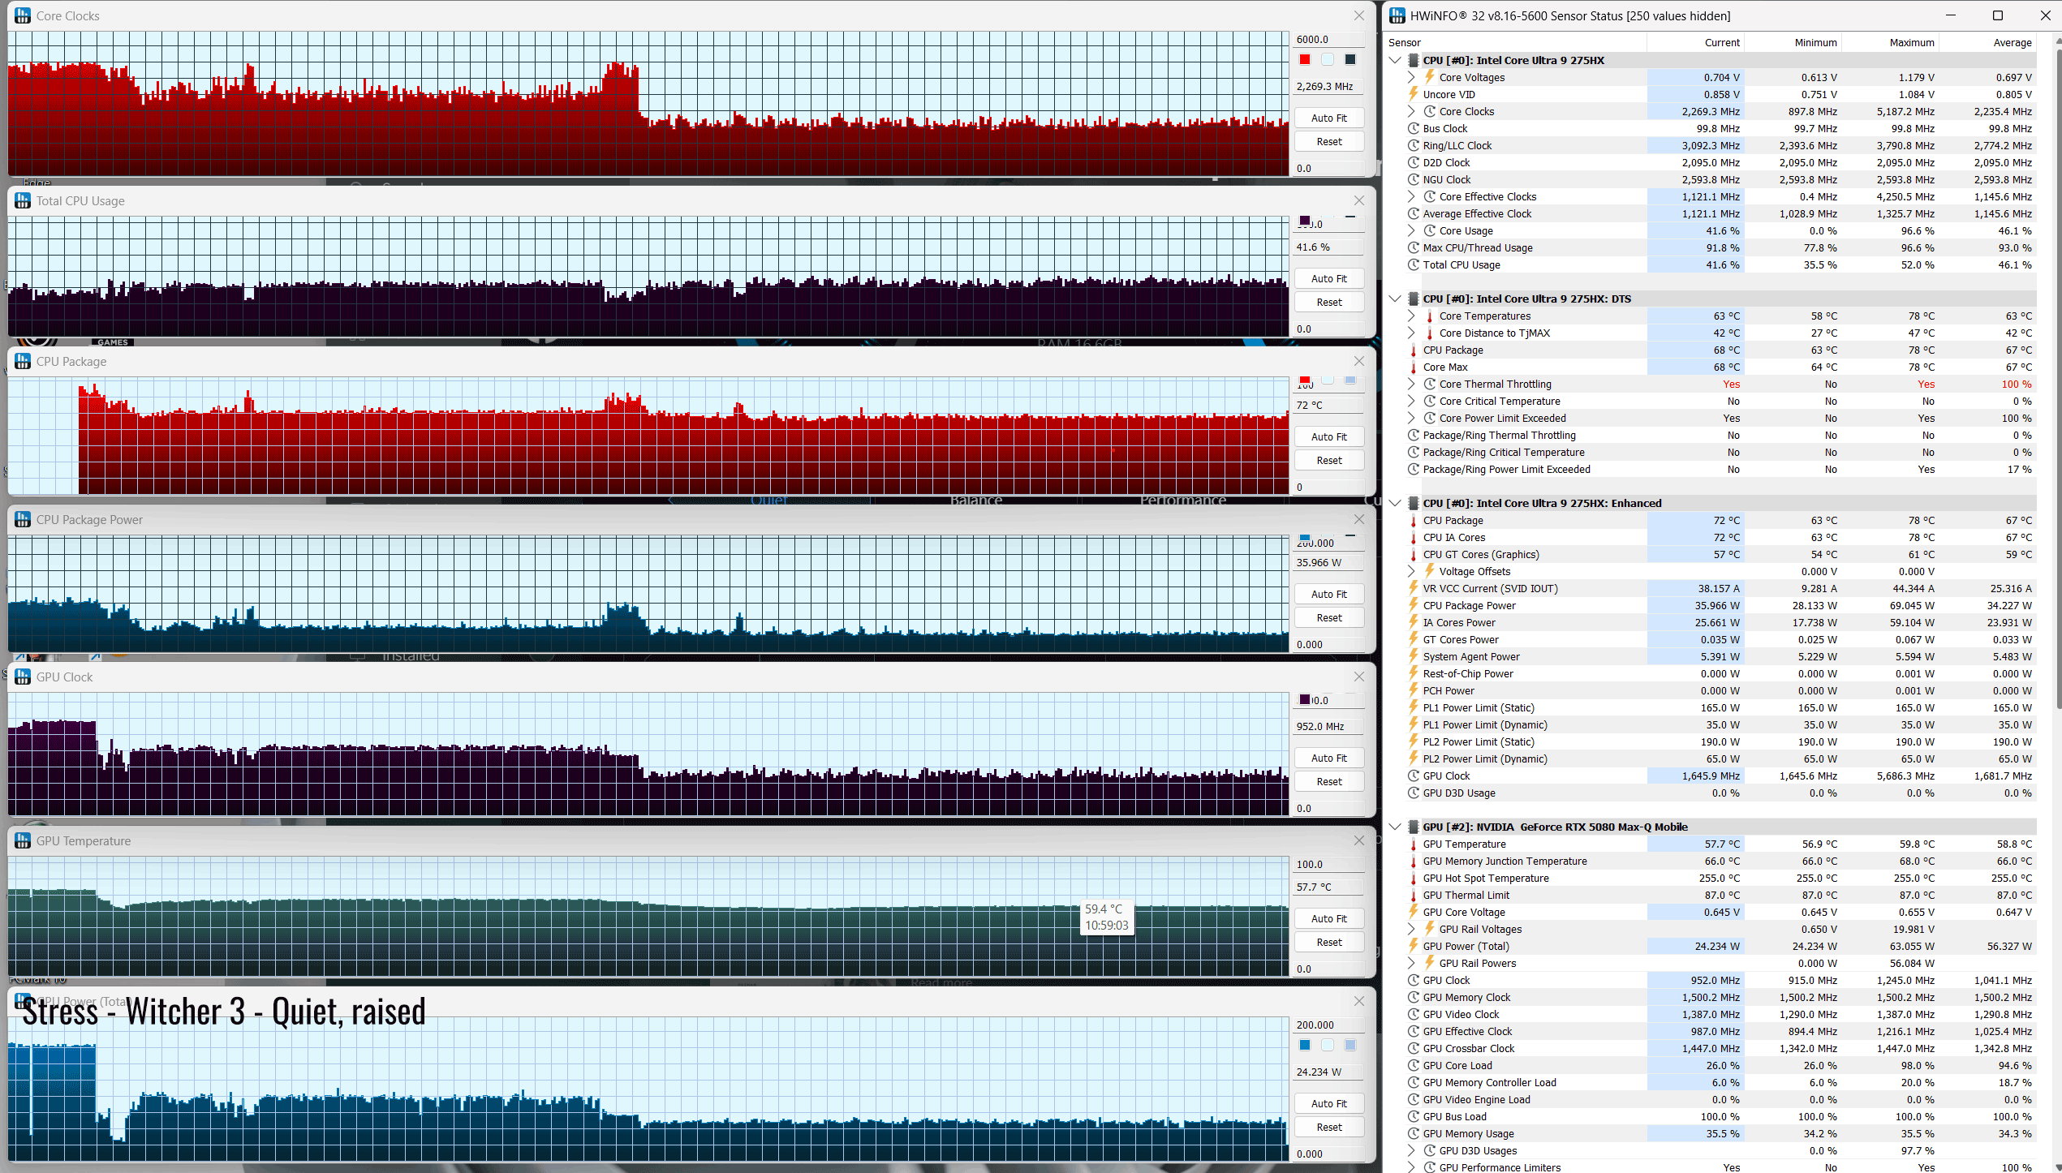Expand the Core Voltages row
Image resolution: width=2062 pixels, height=1173 pixels.
(1411, 77)
